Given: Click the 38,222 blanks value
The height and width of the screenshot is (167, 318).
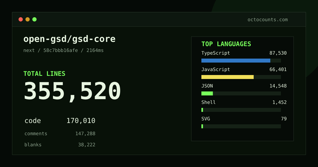Looking at the screenshot, I should [x=87, y=145].
